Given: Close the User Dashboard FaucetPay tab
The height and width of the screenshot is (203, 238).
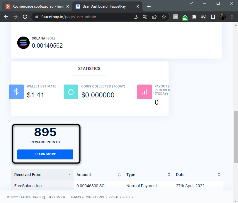Looking at the screenshot, I should 138,6.
